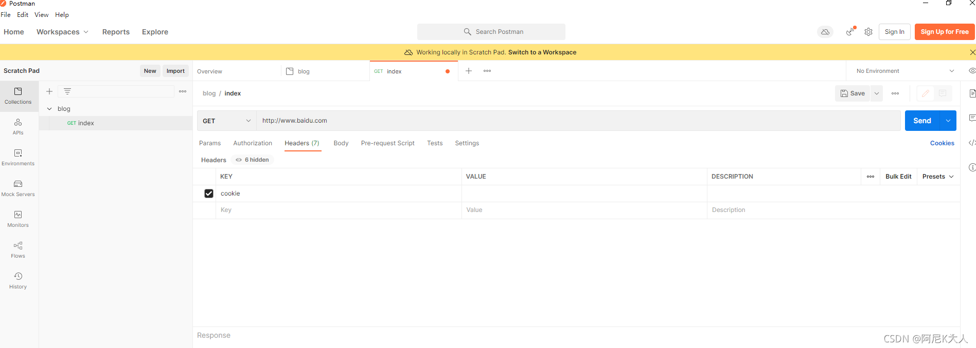
Task: Click the offline cloud sync icon
Action: [825, 32]
